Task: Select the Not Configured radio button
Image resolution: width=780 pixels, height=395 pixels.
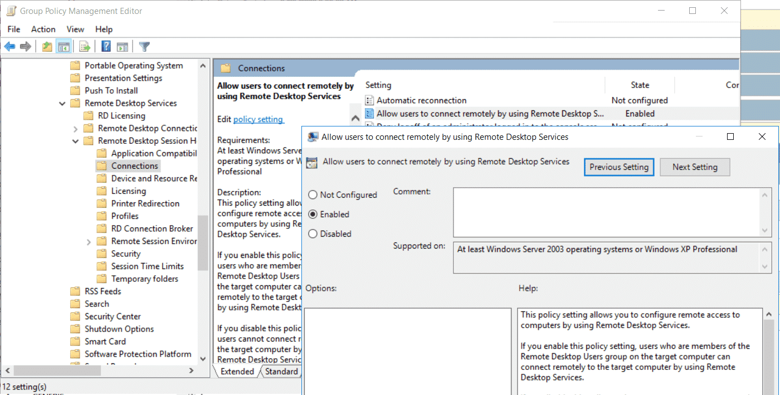Action: click(x=313, y=195)
